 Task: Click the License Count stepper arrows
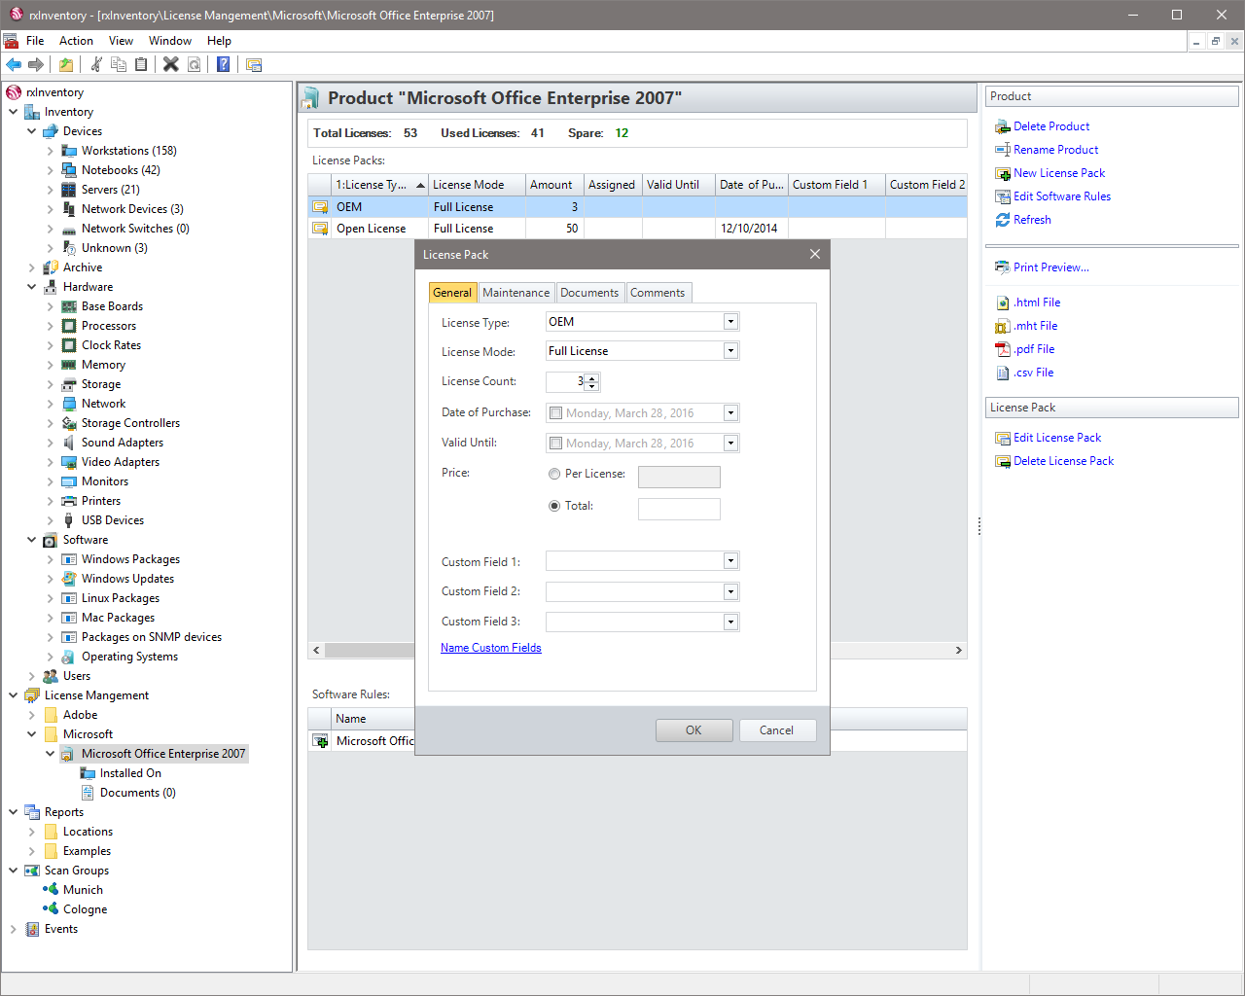[x=591, y=382]
